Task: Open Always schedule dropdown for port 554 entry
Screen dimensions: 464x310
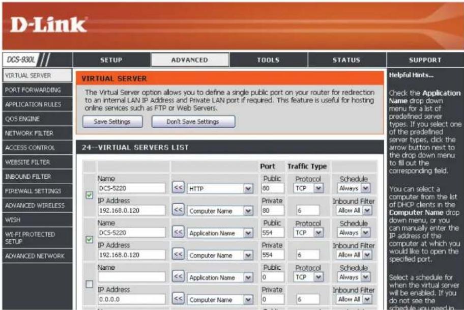Action: click(x=354, y=233)
